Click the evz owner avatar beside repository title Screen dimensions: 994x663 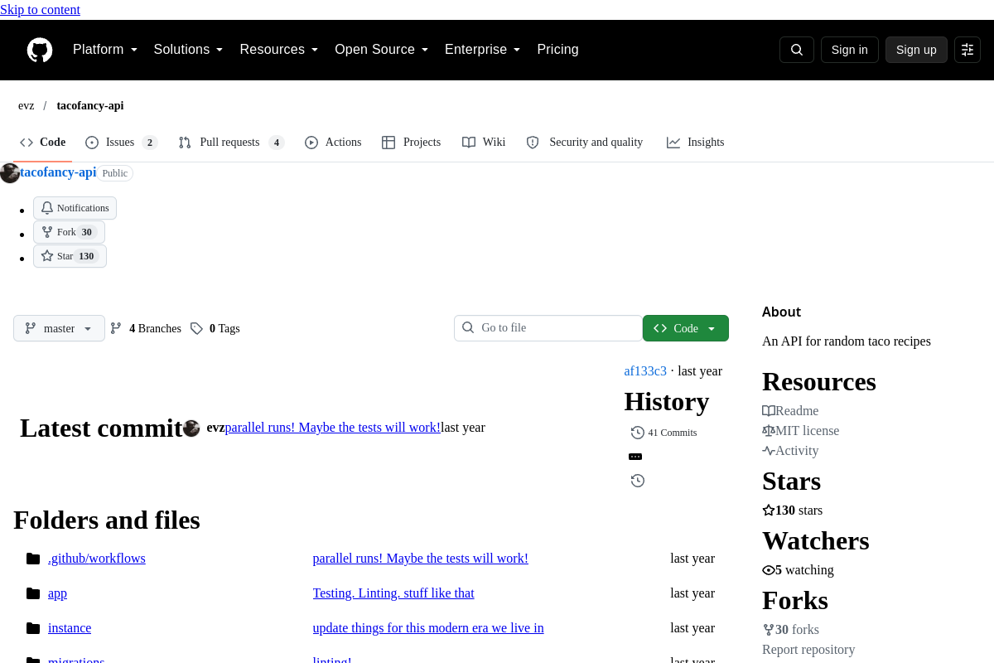10,173
